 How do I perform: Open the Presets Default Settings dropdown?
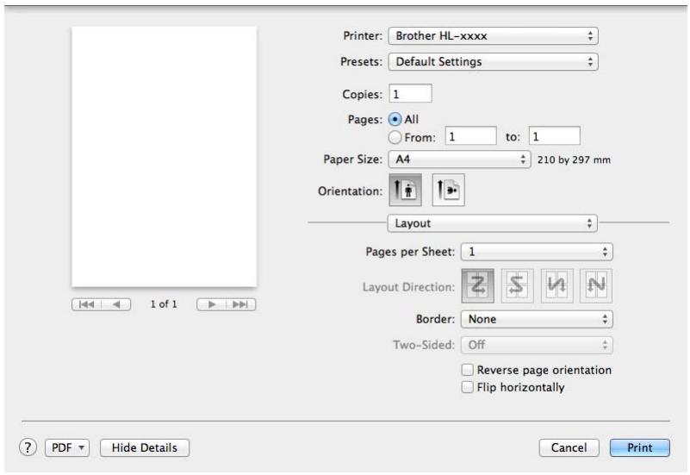tap(493, 61)
